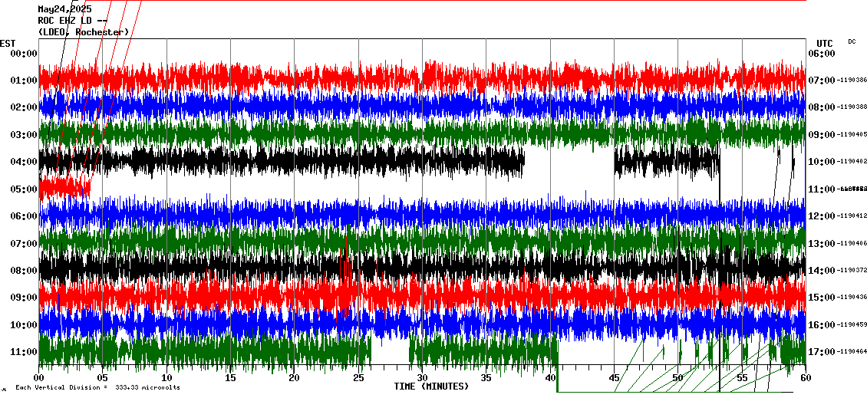Screen dimensions: 867x398
Task: Click the 30 minute mark on time axis
Action: click(422, 378)
